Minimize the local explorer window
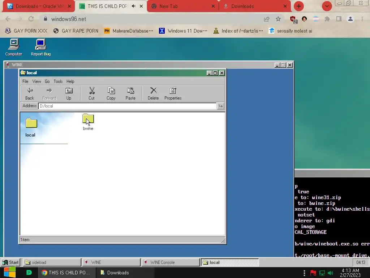The width and height of the screenshot is (370, 278). click(x=209, y=73)
